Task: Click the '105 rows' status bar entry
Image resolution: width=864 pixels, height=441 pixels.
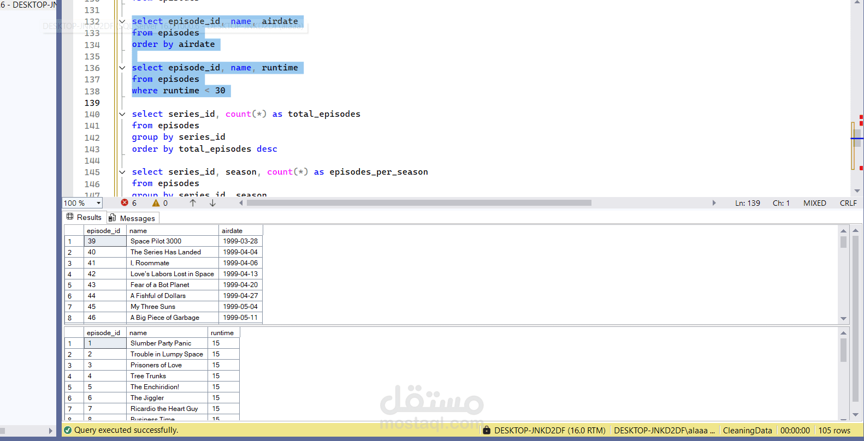Action: coord(834,431)
